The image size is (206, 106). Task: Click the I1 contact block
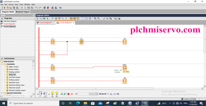tap(53, 42)
